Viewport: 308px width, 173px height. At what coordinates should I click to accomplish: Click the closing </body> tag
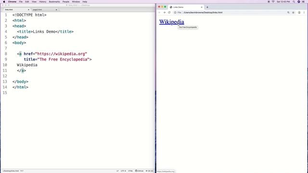coord(20,82)
